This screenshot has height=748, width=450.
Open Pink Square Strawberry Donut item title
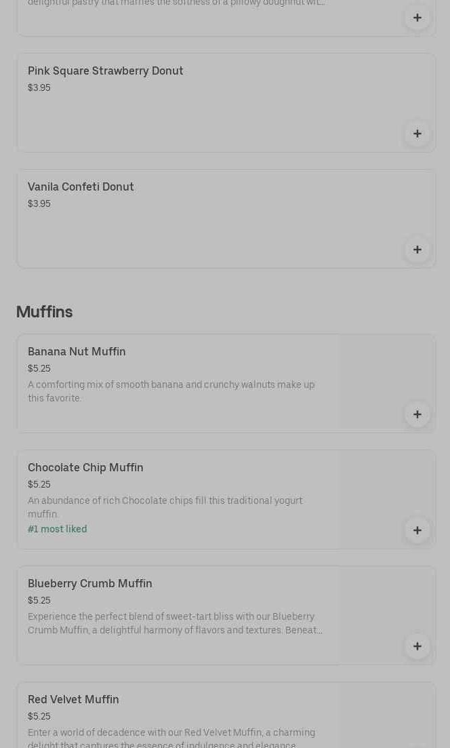(x=105, y=71)
